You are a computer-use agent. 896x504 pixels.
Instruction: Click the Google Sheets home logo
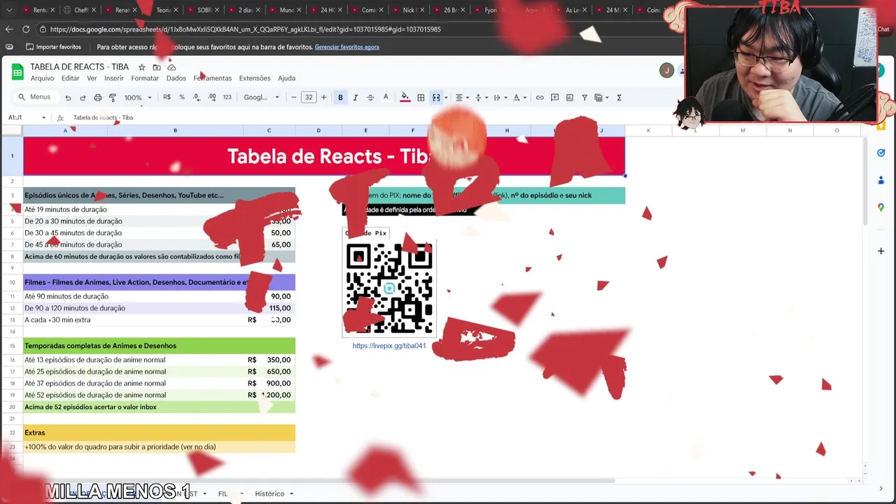point(17,72)
